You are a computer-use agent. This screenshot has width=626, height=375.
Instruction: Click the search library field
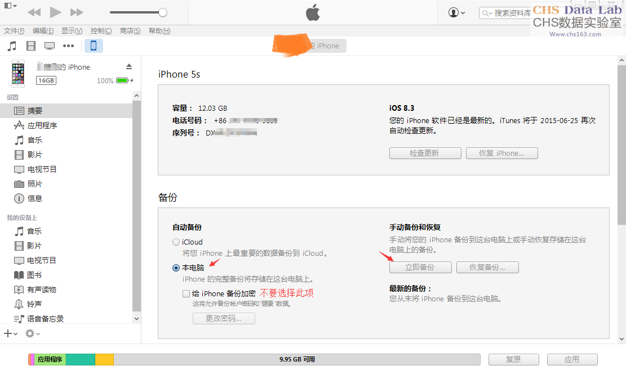505,13
